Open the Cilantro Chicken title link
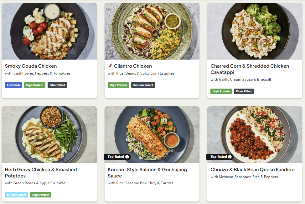This screenshot has height=204, width=305. pos(133,66)
